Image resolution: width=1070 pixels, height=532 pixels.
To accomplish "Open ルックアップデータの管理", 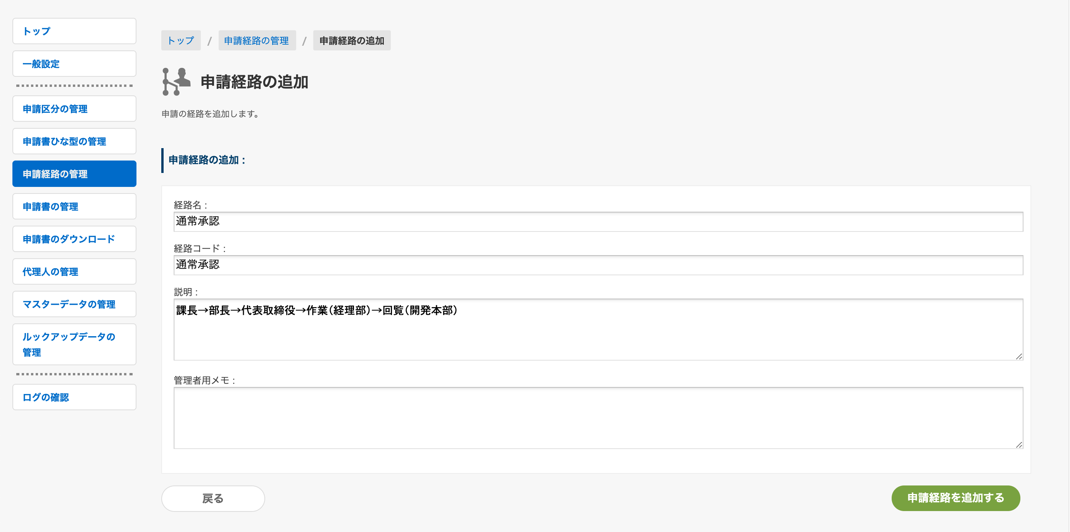I will click(74, 345).
